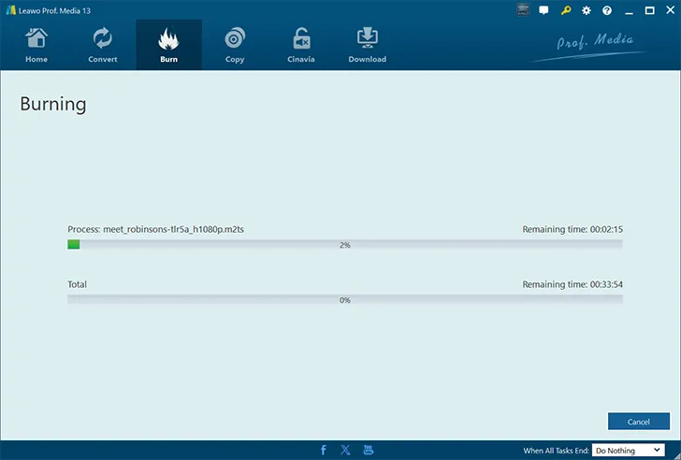Viewport: 681px width, 460px height.
Task: Open the Copy disc module
Action: (235, 45)
